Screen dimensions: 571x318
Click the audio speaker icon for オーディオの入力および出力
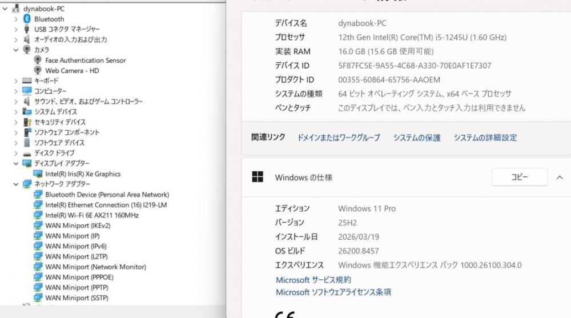pos(27,39)
